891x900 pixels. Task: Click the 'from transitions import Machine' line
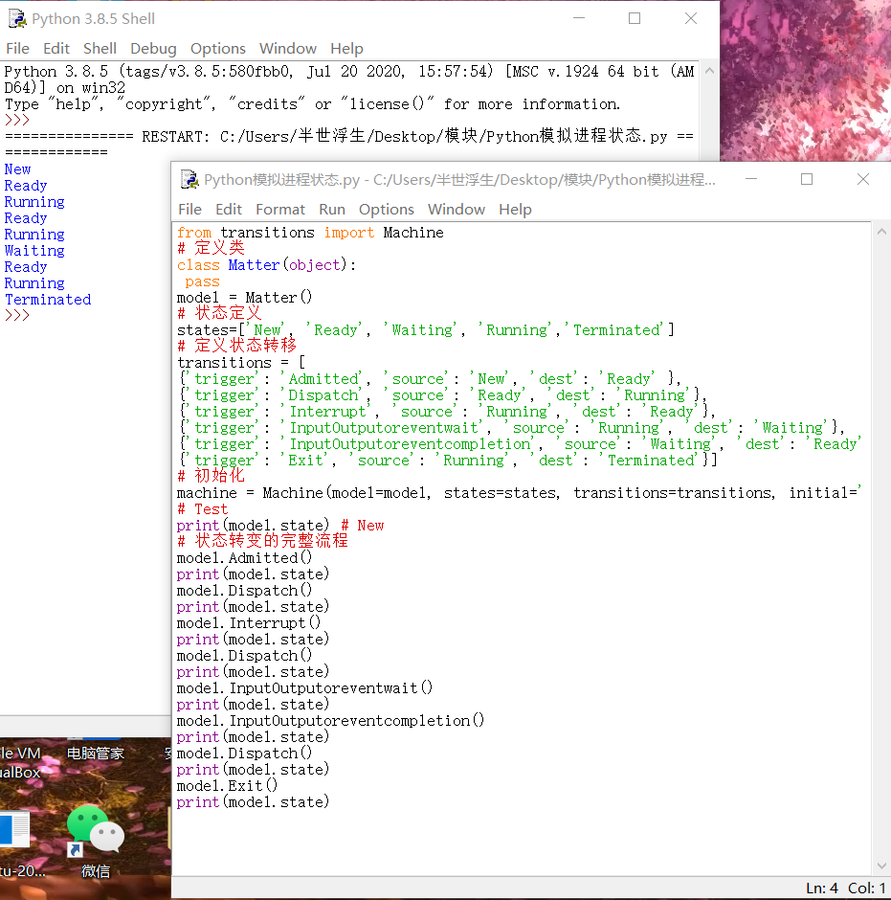tap(310, 233)
